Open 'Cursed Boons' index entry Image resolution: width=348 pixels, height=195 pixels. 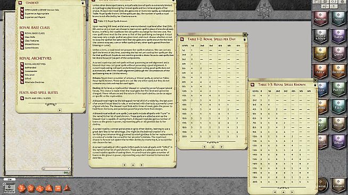point(32,48)
